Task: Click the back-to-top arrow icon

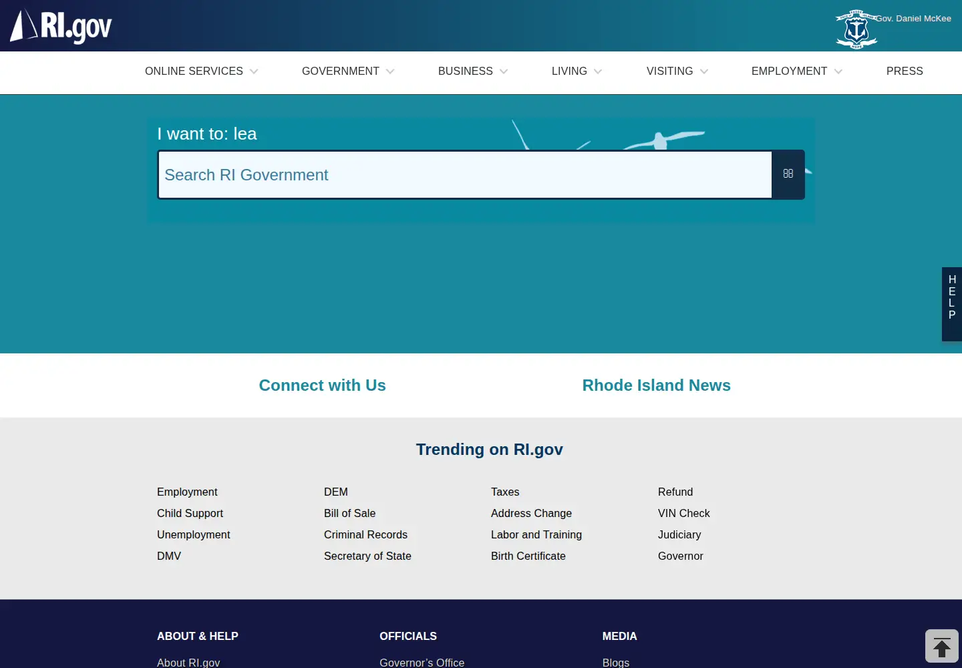Action: (x=942, y=647)
